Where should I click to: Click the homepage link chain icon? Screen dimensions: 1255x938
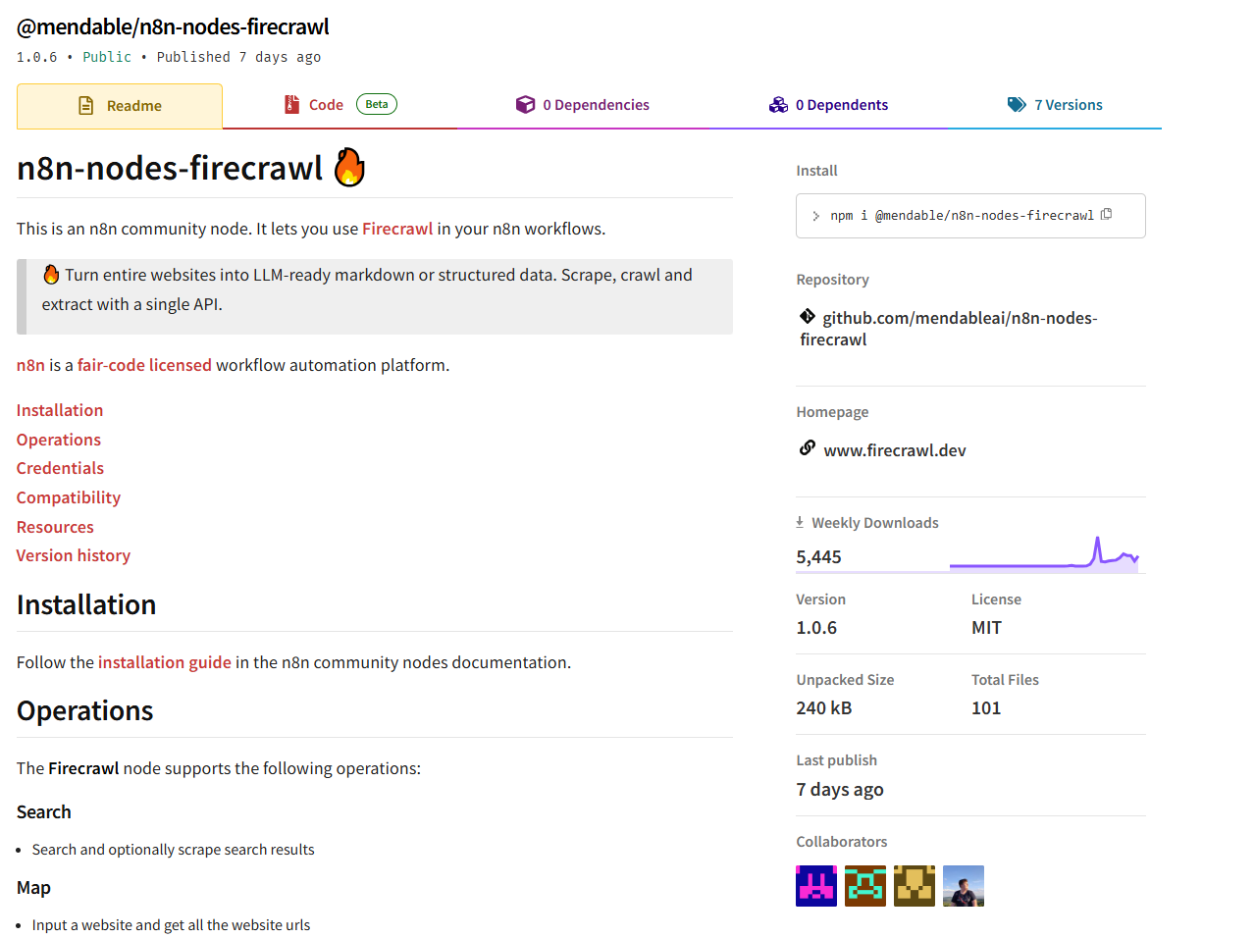point(807,448)
